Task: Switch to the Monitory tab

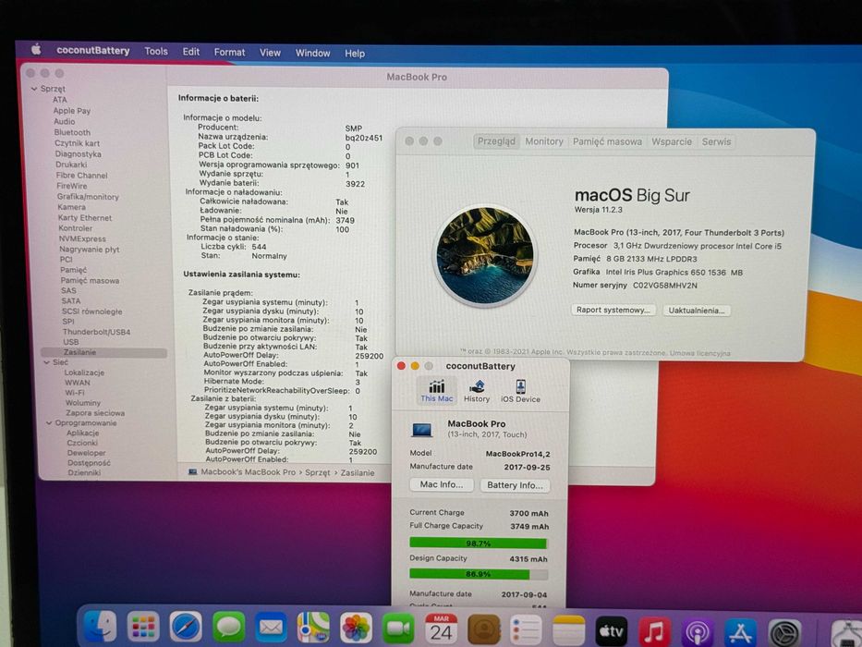Action: coord(543,141)
